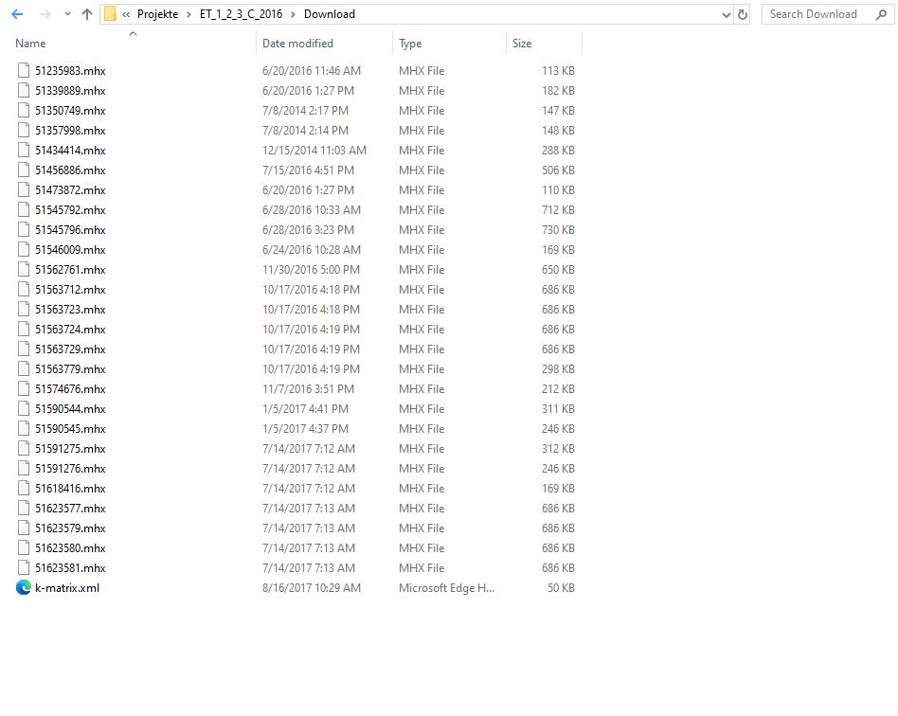Select the file icon for 51546009.mhx
898x716 pixels.
coord(24,250)
